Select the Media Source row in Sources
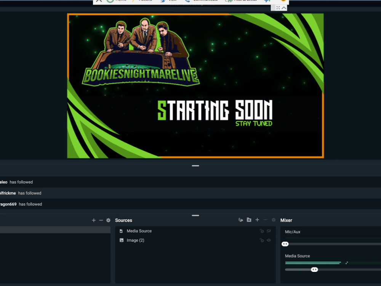Screen dimensions: 381x286 [195, 231]
